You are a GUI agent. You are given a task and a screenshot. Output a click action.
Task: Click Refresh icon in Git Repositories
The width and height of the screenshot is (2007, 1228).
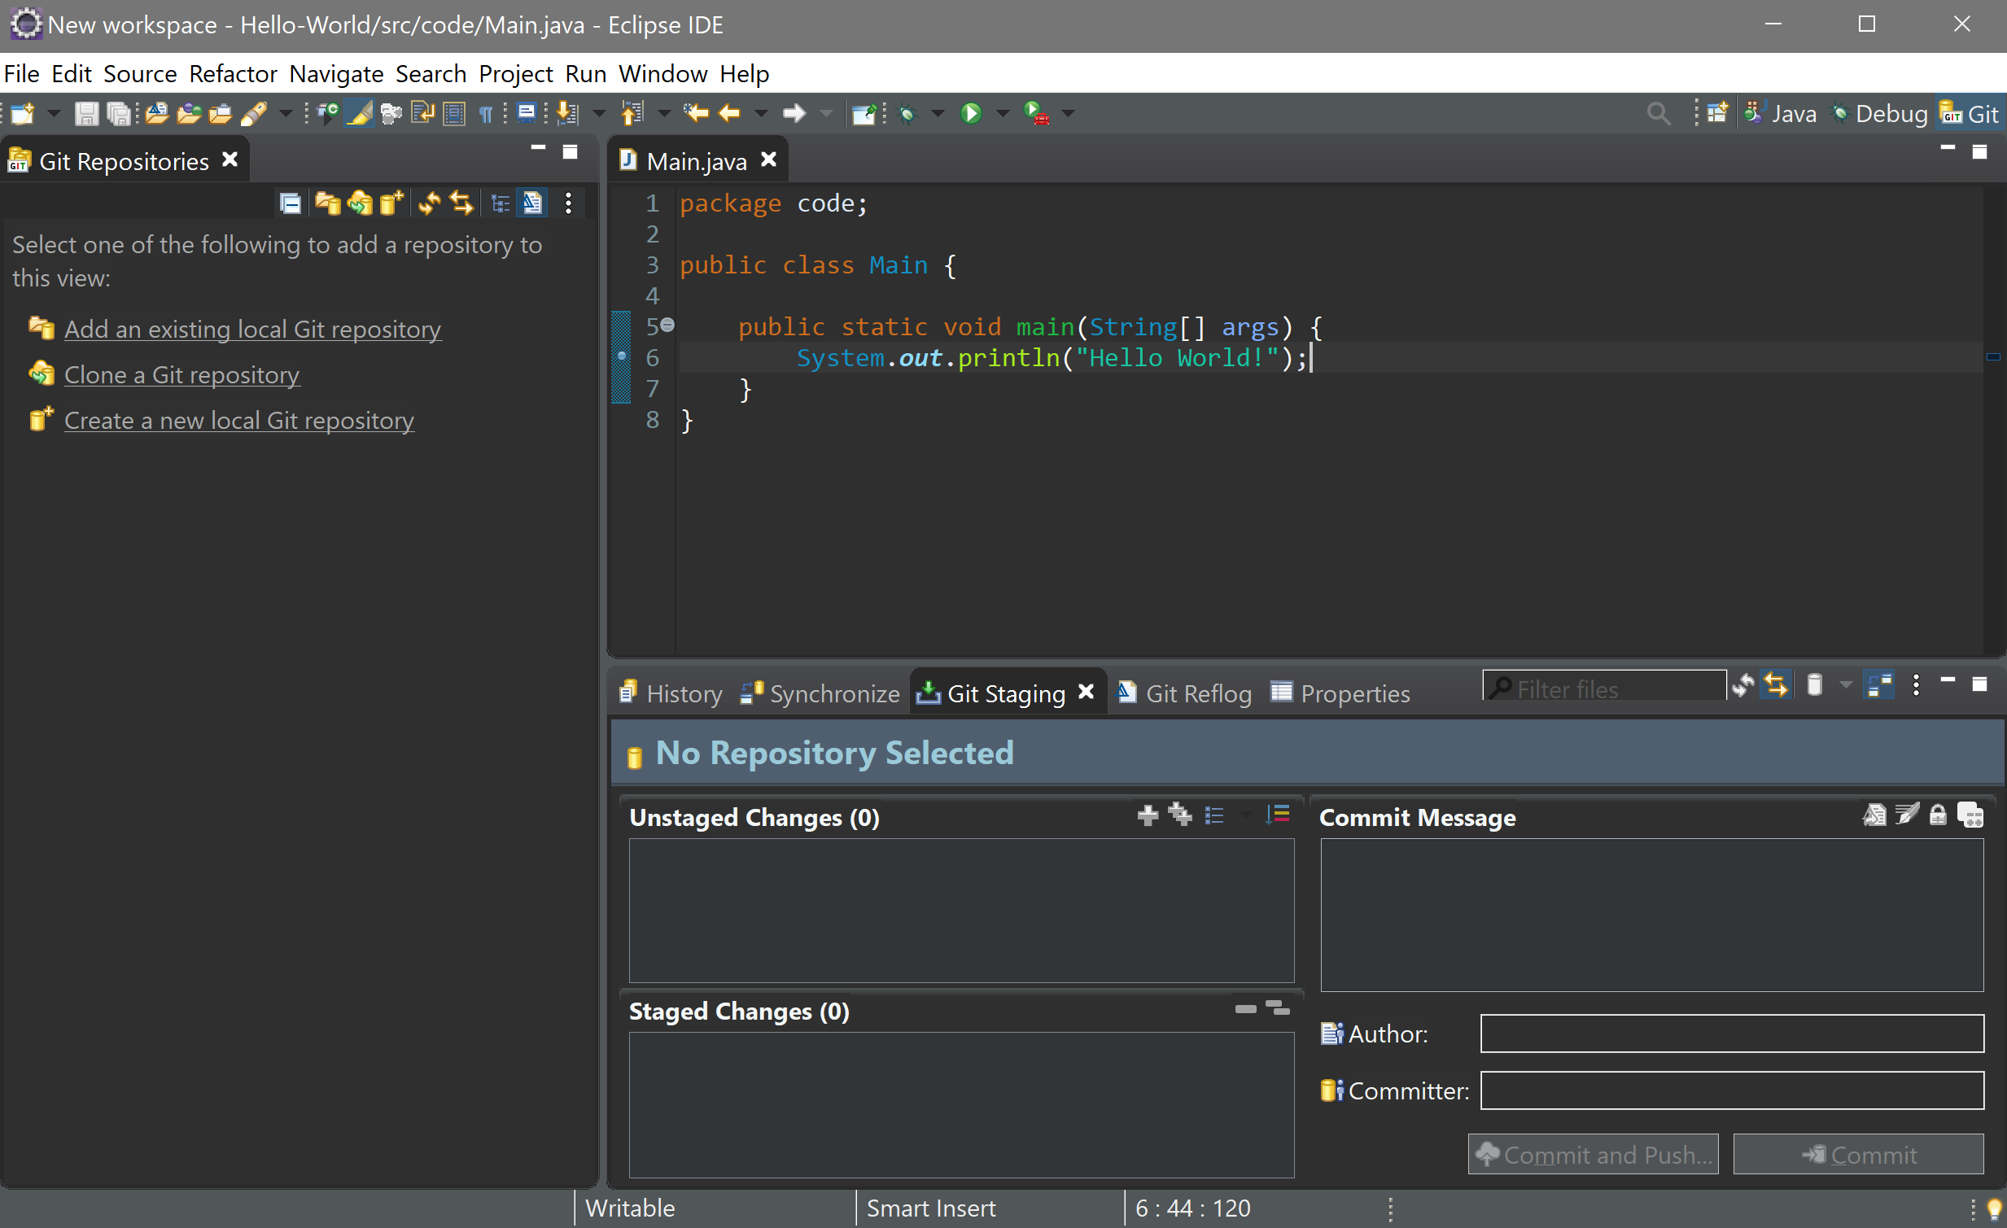coord(429,203)
